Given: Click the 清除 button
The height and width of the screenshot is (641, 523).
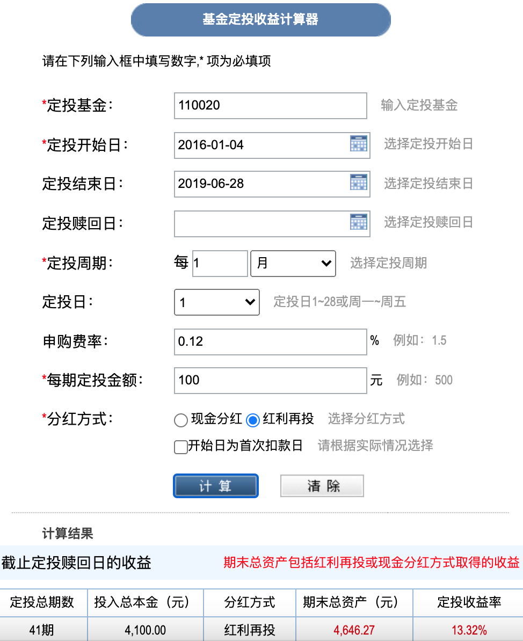Looking at the screenshot, I should tap(322, 486).
